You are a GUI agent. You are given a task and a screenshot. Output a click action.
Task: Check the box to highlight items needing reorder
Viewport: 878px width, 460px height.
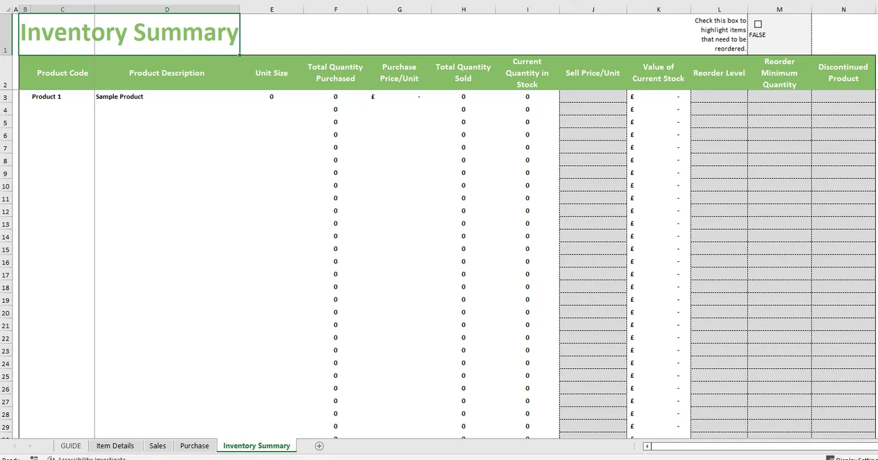758,24
